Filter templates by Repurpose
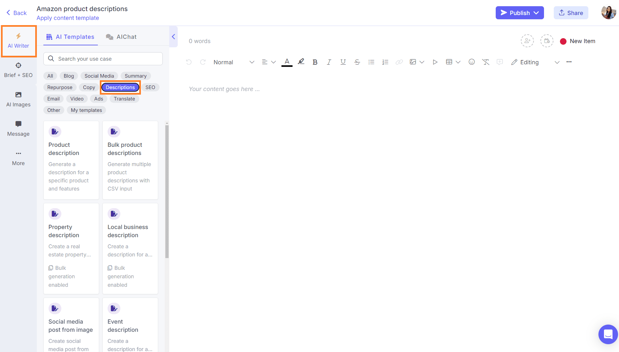The height and width of the screenshot is (352, 619). (x=60, y=87)
